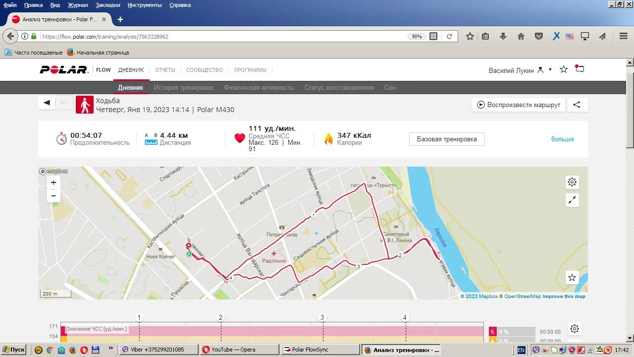Switch to the ОТЧЕТЫ tab
The width and height of the screenshot is (634, 357).
click(x=165, y=70)
